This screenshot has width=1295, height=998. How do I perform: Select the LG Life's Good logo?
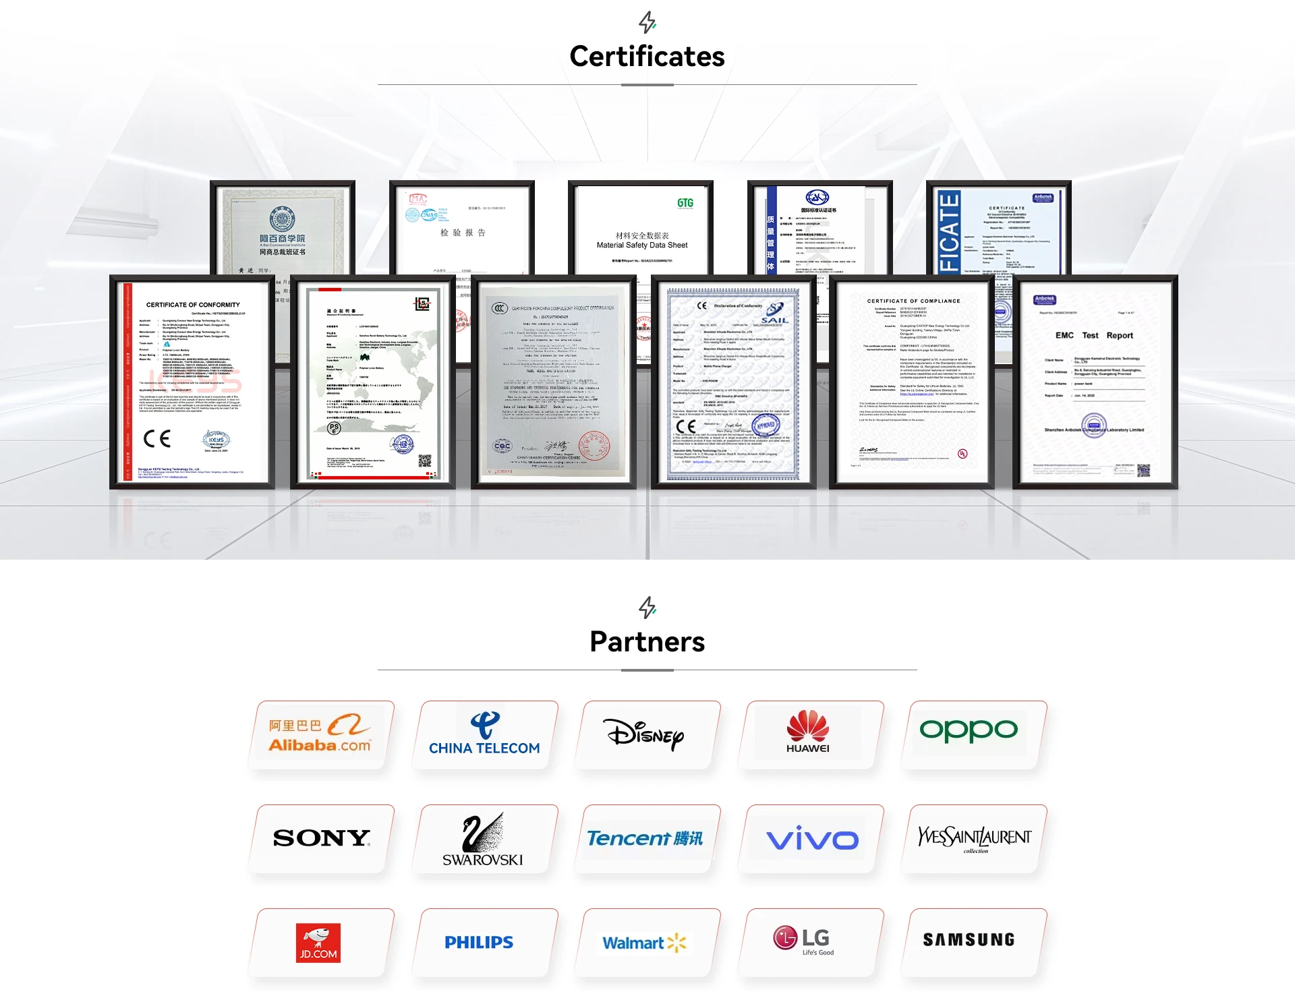click(x=804, y=940)
